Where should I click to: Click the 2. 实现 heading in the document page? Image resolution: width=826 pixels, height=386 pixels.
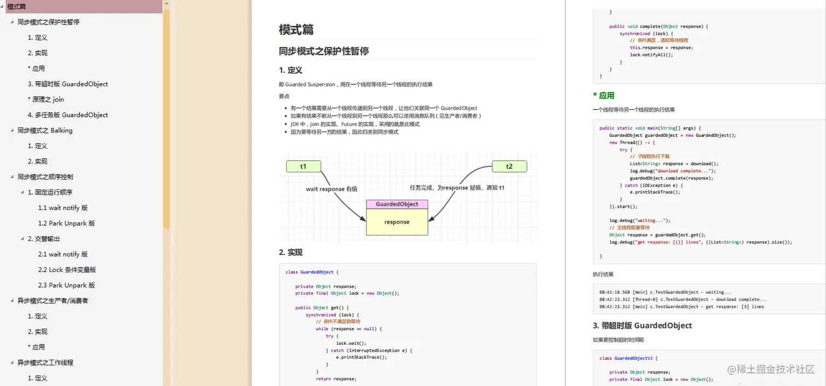291,253
